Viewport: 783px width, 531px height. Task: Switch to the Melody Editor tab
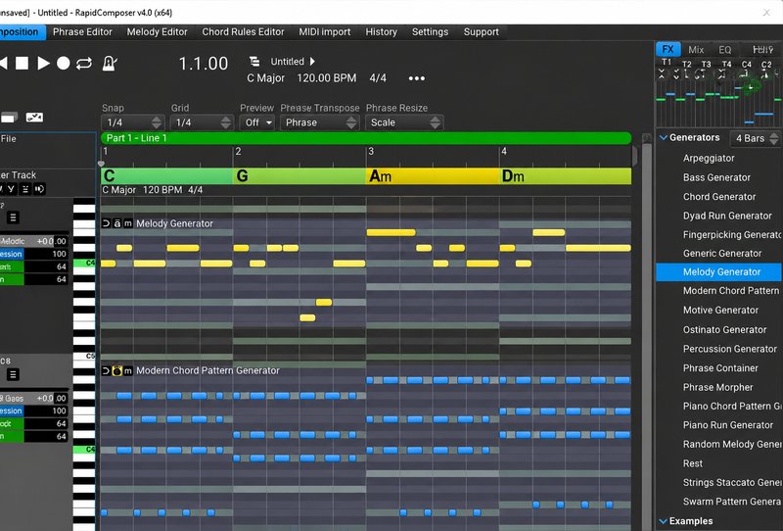point(157,32)
